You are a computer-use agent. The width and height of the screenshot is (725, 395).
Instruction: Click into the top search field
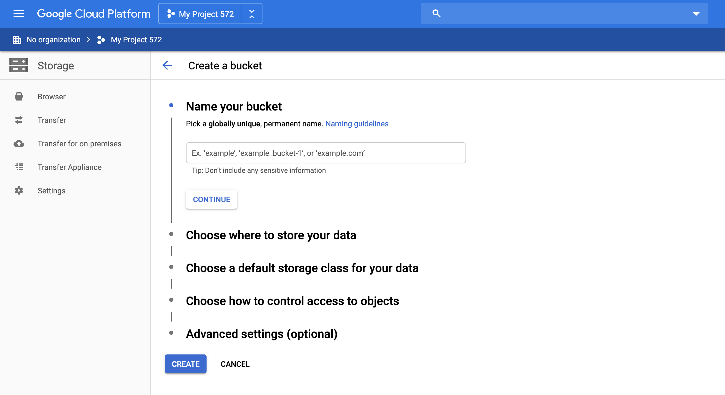[x=564, y=14]
